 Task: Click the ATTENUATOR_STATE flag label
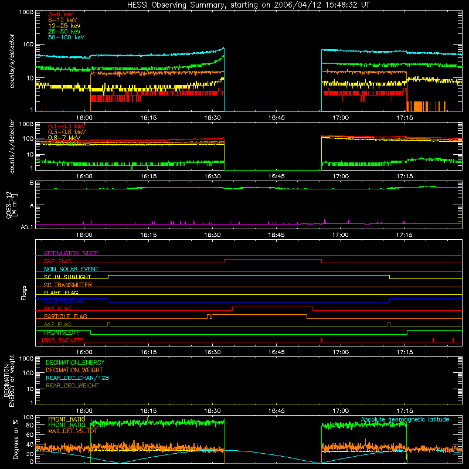pyautogui.click(x=71, y=253)
